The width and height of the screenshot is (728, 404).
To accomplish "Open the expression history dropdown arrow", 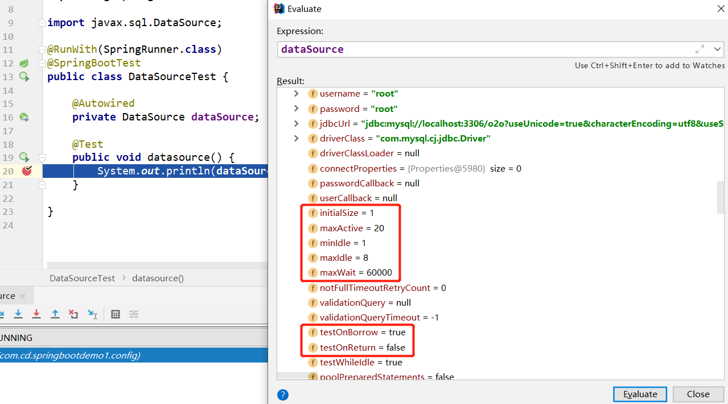I will coord(717,49).
